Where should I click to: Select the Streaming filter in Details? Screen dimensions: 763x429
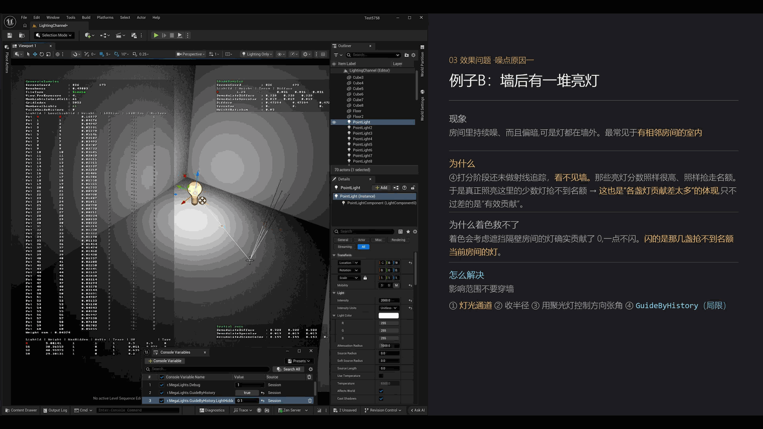[x=345, y=247]
